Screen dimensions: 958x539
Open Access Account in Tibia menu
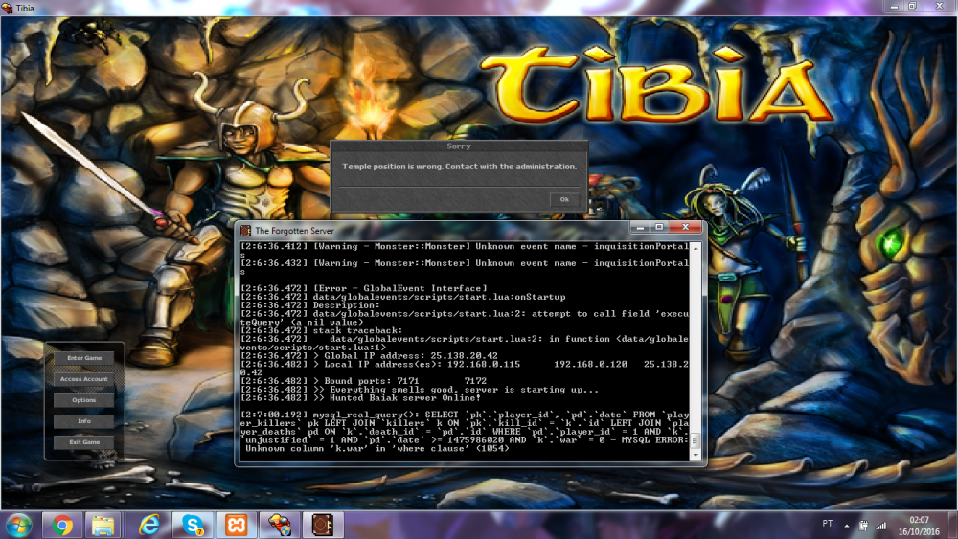(x=84, y=379)
